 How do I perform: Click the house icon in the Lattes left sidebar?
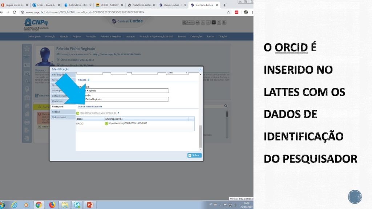click(27, 97)
